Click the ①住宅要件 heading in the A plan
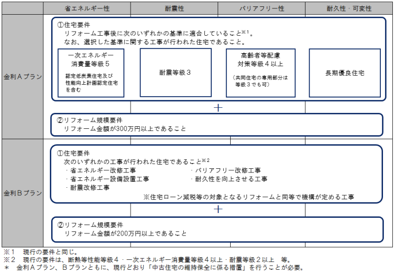The image size is (395, 274). point(74,25)
